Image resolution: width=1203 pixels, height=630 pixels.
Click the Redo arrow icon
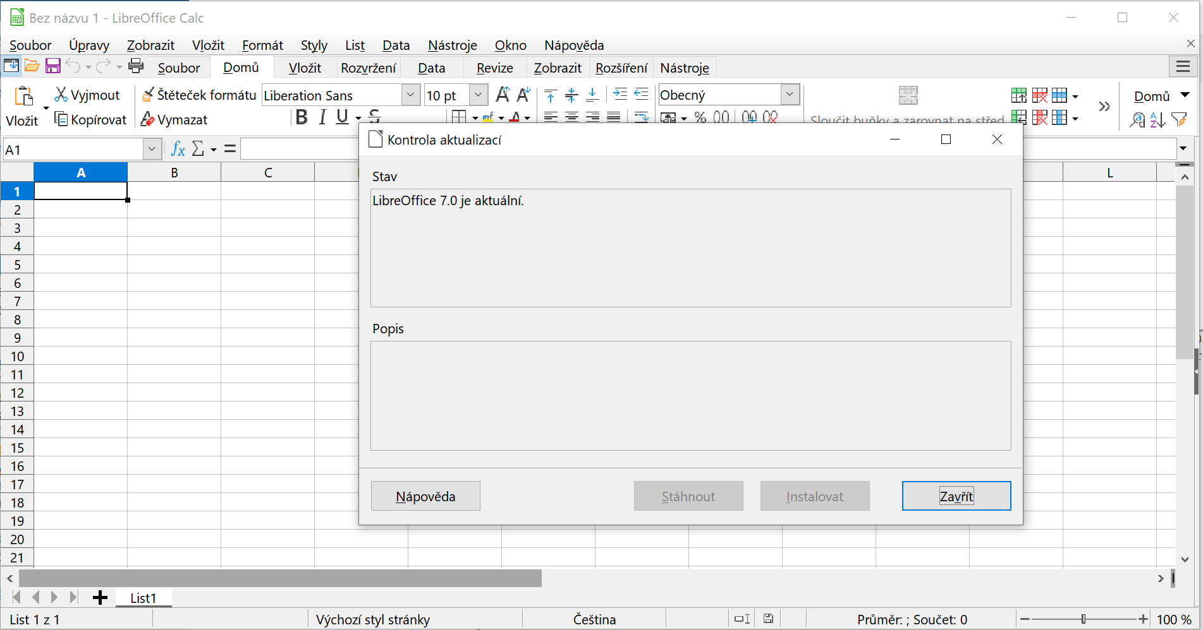[x=104, y=66]
